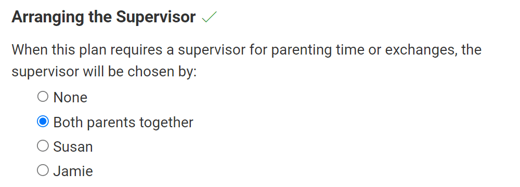Click the 'Susan' option label
Viewport: 520px width, 187px height.
(73, 146)
